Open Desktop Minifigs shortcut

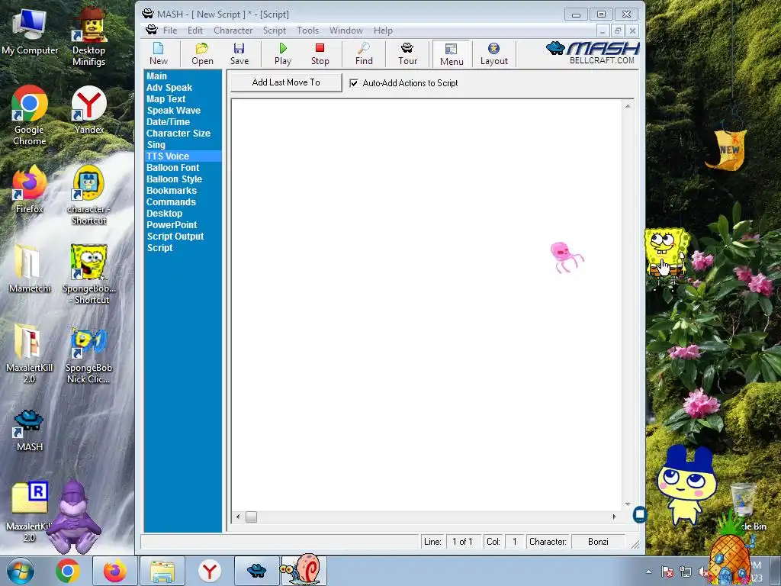point(88,36)
